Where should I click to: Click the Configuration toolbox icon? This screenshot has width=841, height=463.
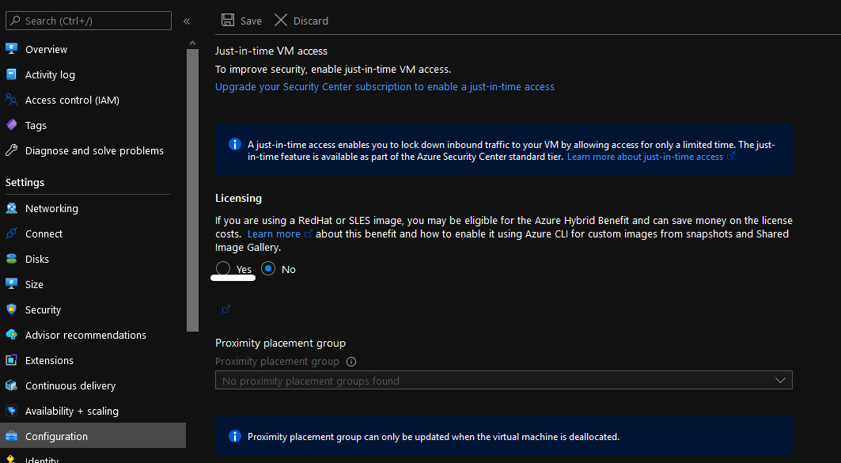click(11, 436)
